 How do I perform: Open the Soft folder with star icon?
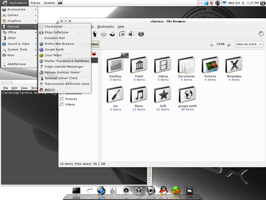pos(163,95)
